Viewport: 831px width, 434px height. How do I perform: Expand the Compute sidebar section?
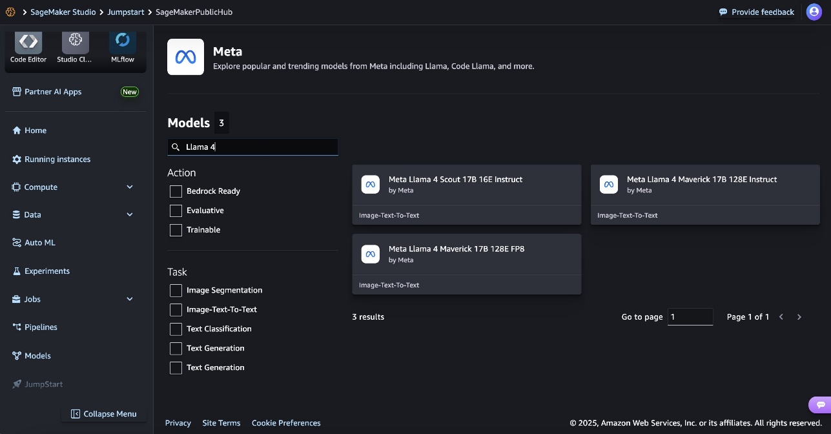pyautogui.click(x=130, y=187)
